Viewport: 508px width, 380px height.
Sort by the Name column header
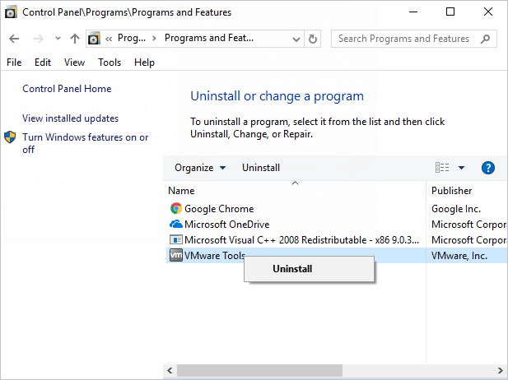[181, 191]
